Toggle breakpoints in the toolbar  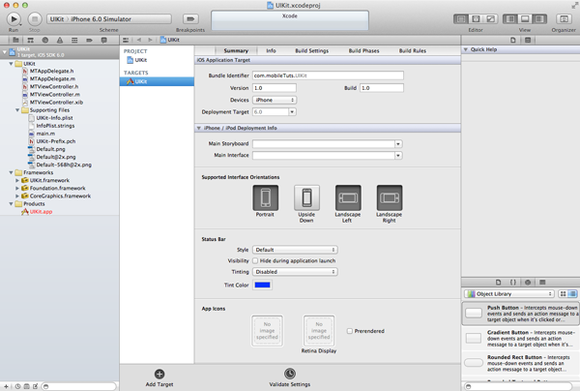click(x=190, y=19)
